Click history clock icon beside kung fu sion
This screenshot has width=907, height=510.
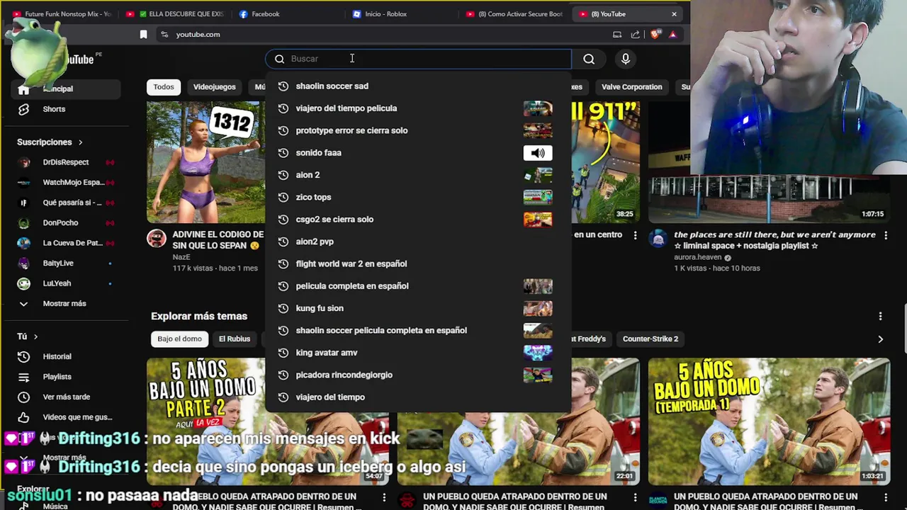coord(283,308)
